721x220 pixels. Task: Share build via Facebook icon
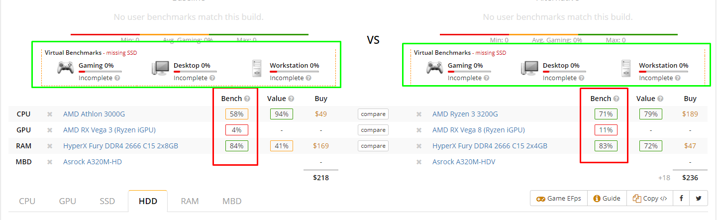(681, 198)
